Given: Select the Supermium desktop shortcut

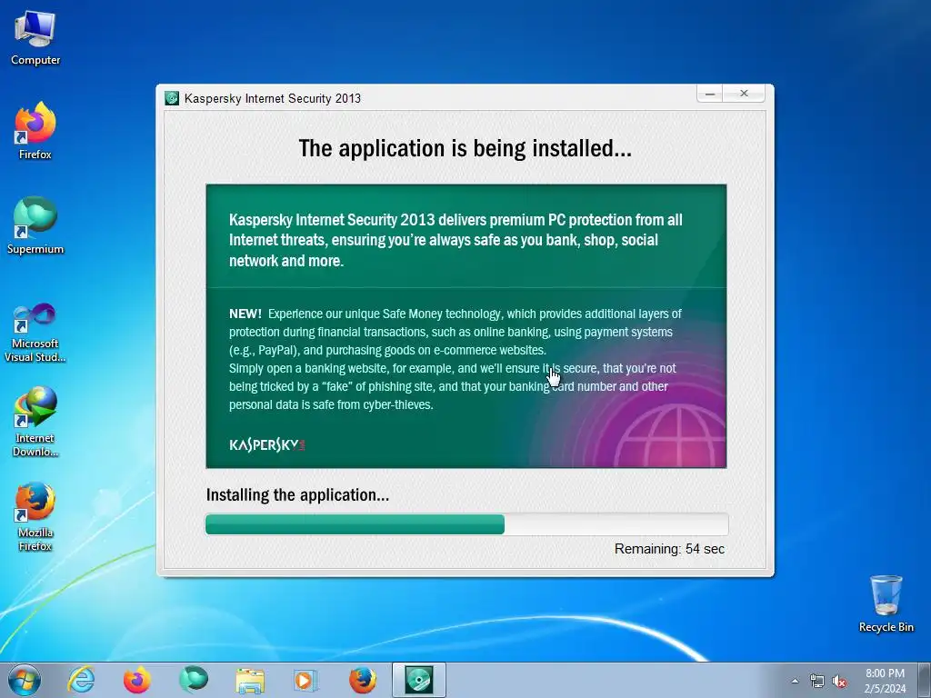Looking at the screenshot, I should pyautogui.click(x=35, y=225).
